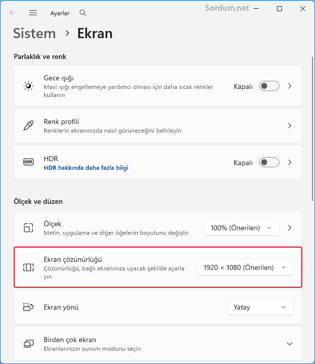Open Gece ışığı settings chevron
The height and width of the screenshot is (364, 315).
click(x=290, y=86)
